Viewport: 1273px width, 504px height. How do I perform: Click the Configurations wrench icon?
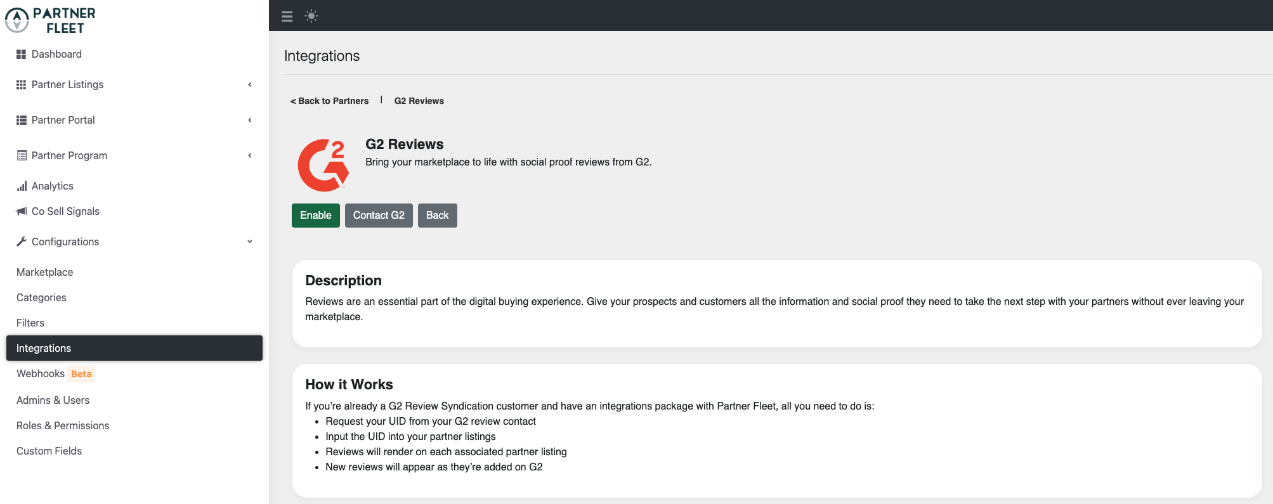coord(22,242)
